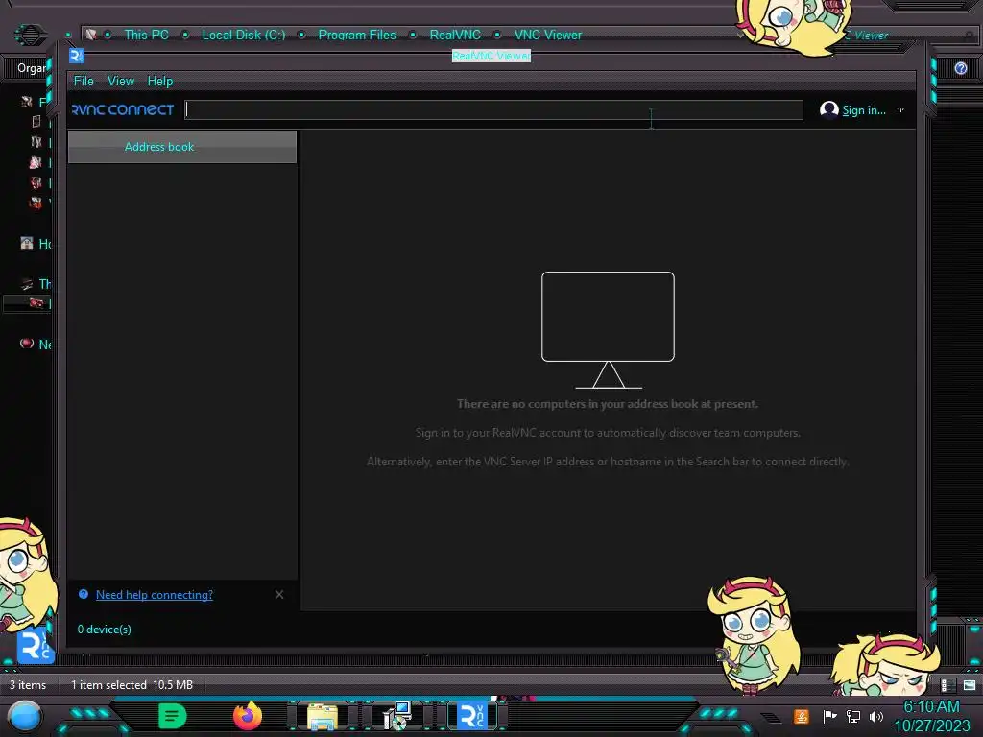
Task: Dismiss the Need help connecting banner
Action: point(279,594)
